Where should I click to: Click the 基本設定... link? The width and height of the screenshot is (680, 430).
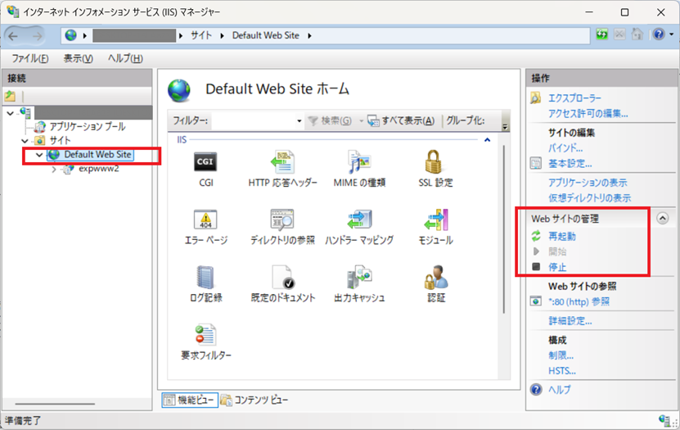click(x=570, y=164)
